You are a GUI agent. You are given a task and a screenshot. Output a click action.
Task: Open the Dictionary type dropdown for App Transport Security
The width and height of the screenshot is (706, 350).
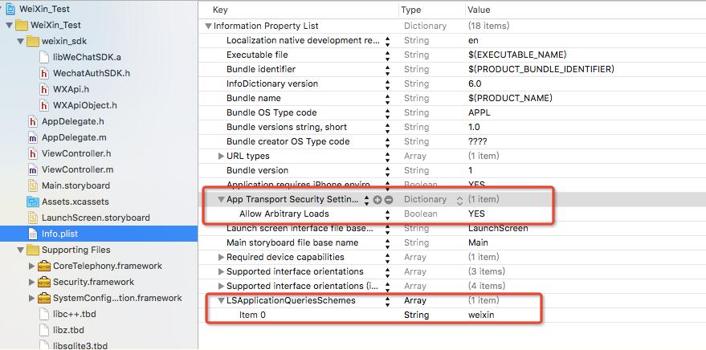[x=459, y=199]
